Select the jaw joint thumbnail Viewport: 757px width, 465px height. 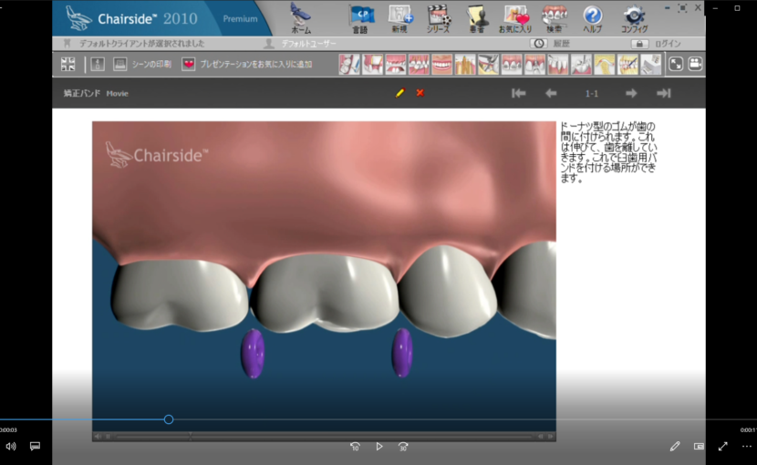click(604, 64)
